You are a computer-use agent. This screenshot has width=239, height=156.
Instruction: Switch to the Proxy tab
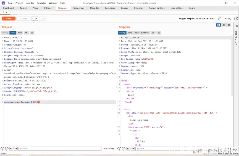click(35, 8)
